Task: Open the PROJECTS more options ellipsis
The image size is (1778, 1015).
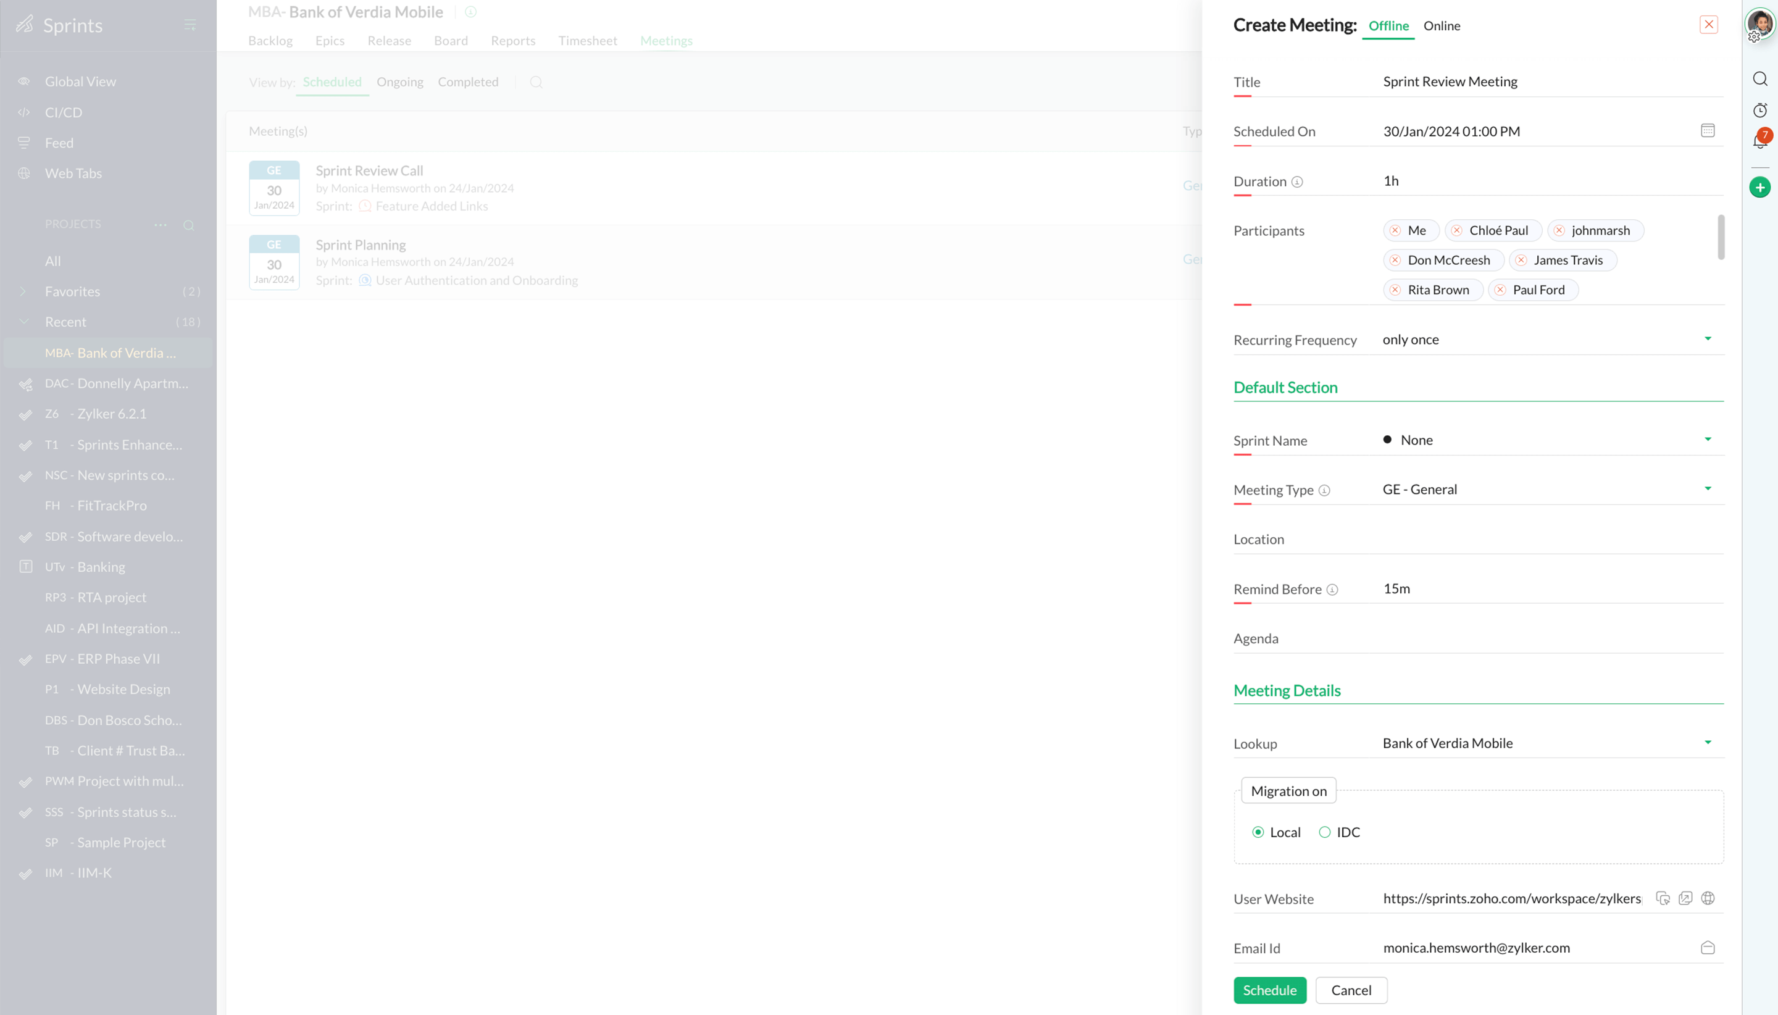Action: click(x=161, y=225)
